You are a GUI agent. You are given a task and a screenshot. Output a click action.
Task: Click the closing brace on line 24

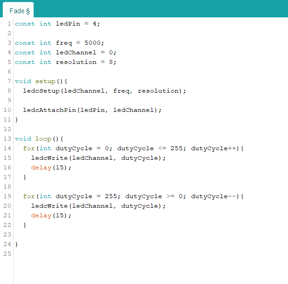(17, 244)
